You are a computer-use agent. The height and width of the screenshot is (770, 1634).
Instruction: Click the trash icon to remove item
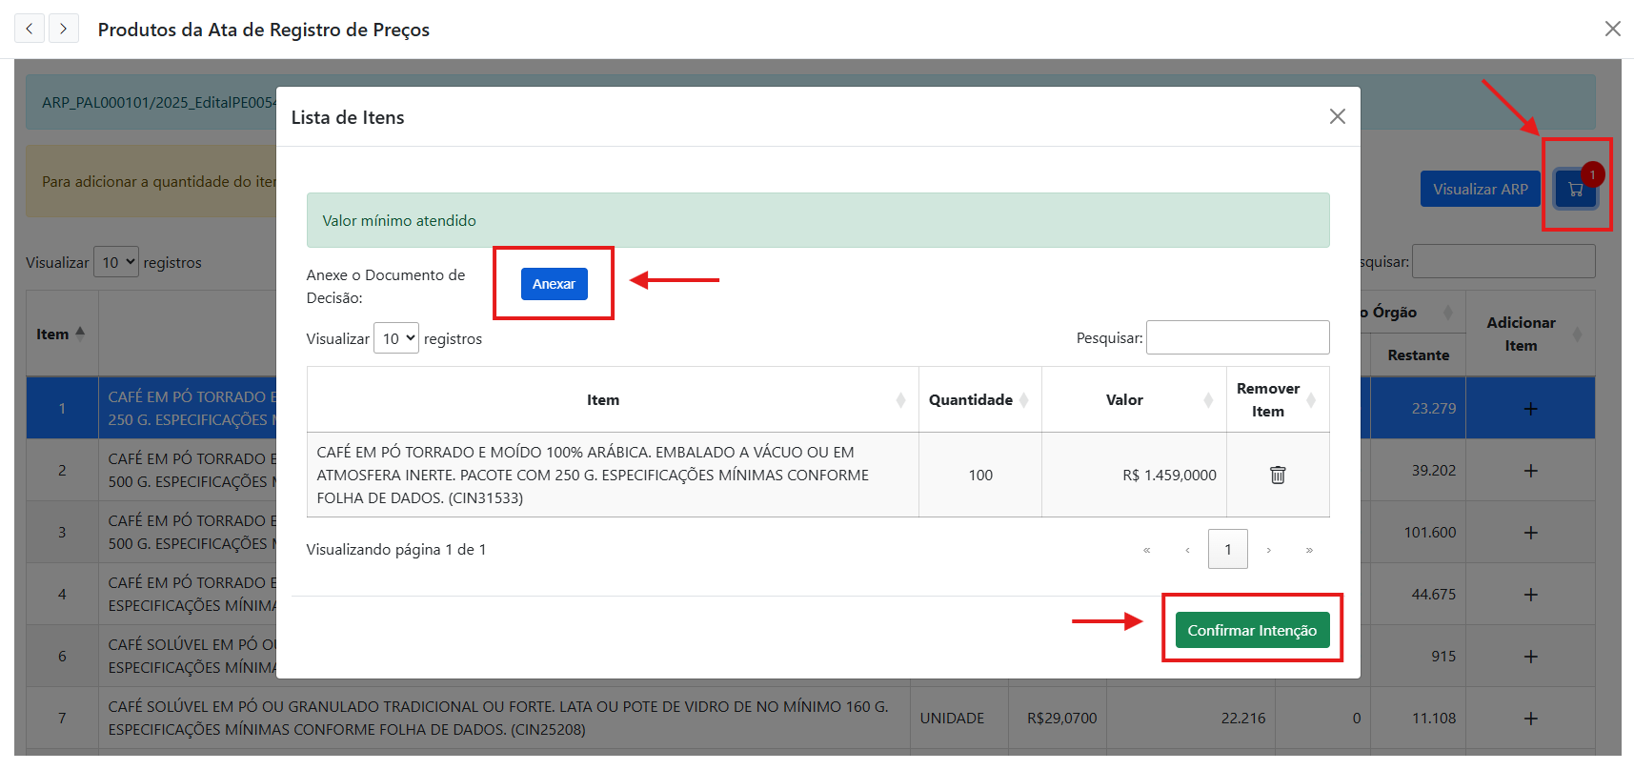point(1277,475)
